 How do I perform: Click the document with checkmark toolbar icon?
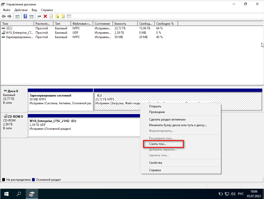click(51, 16)
